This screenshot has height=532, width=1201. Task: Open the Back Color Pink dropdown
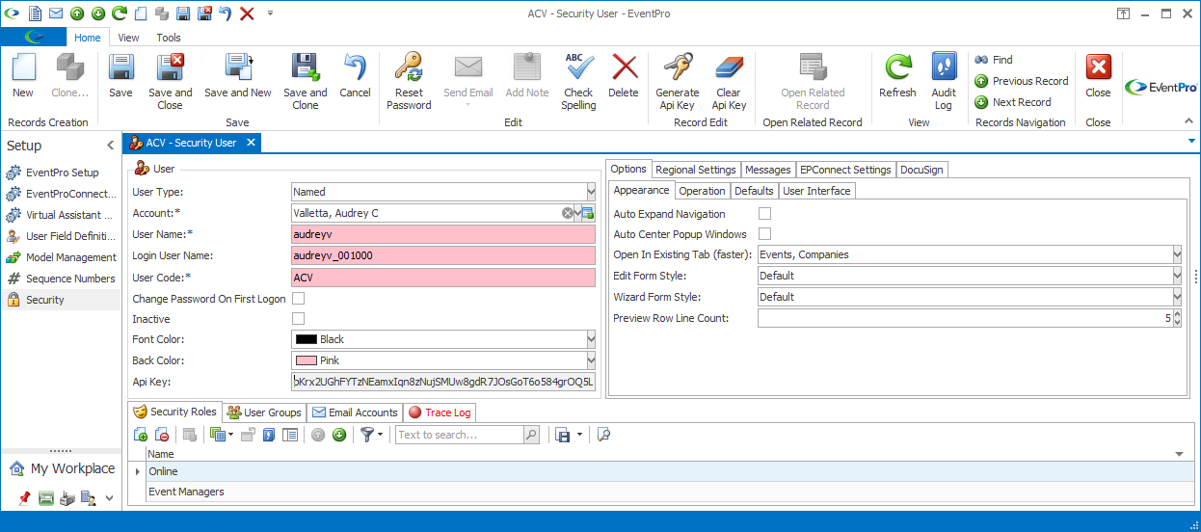point(590,360)
